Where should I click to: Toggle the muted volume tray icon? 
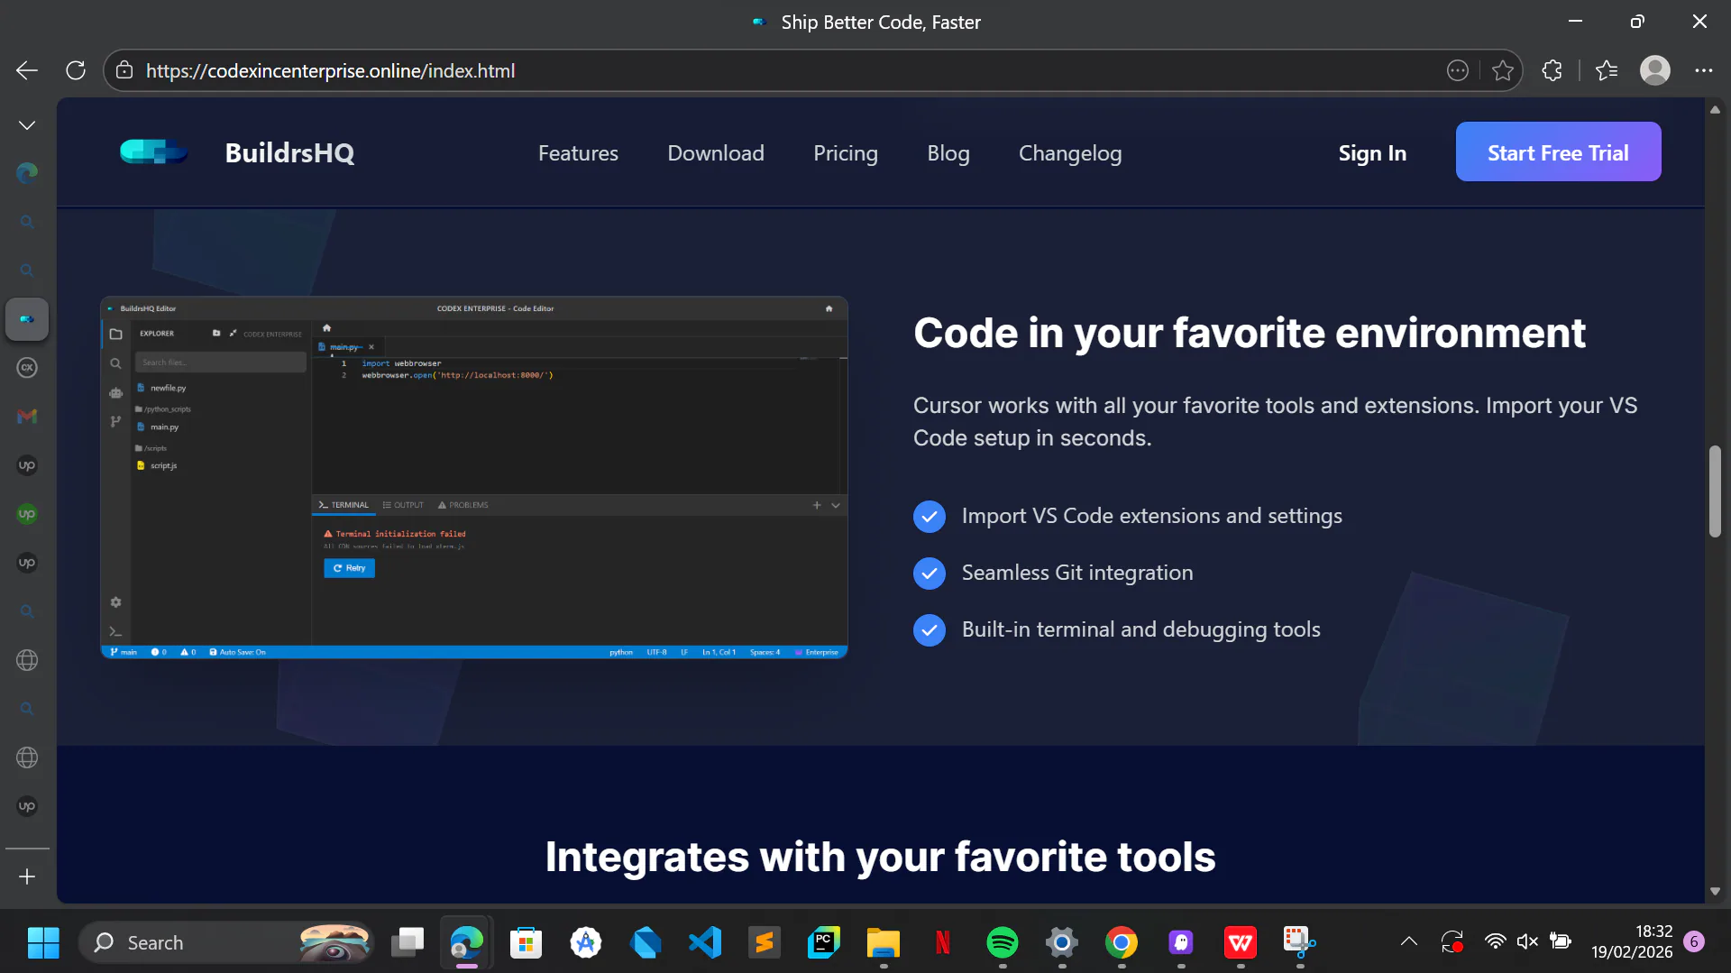coord(1527,942)
